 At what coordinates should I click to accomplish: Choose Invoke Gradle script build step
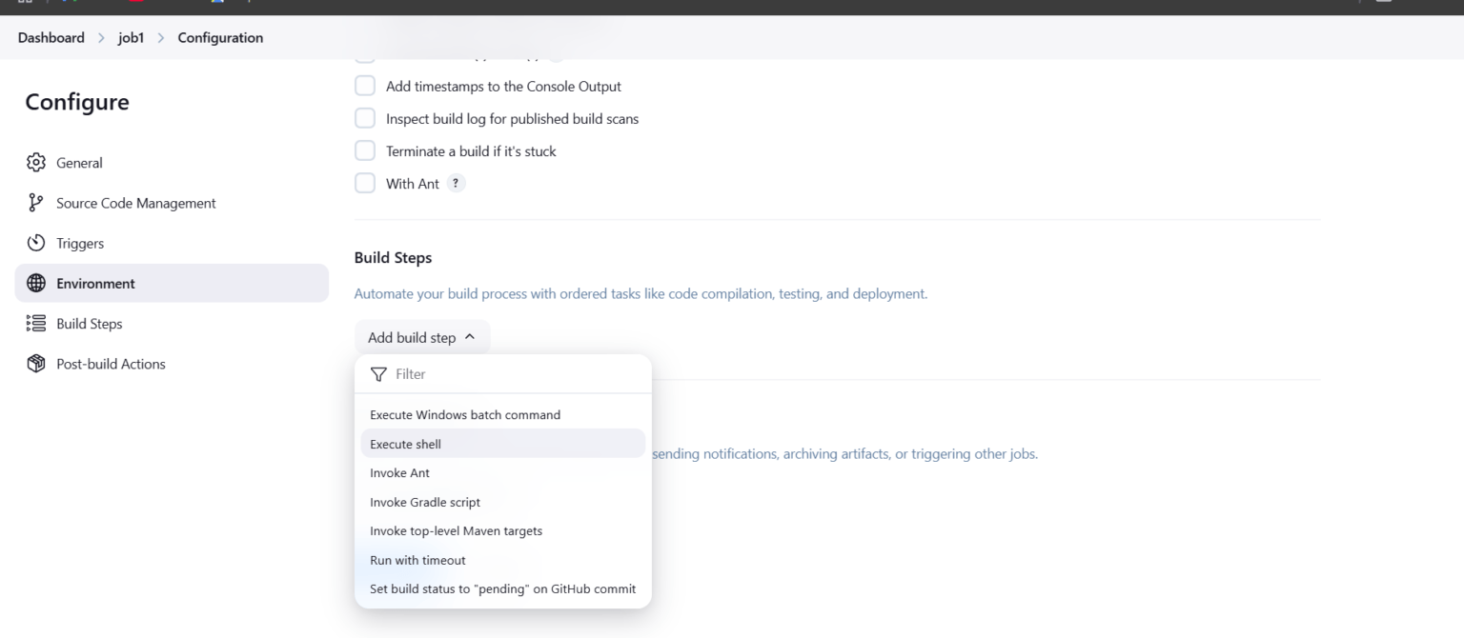pyautogui.click(x=425, y=502)
